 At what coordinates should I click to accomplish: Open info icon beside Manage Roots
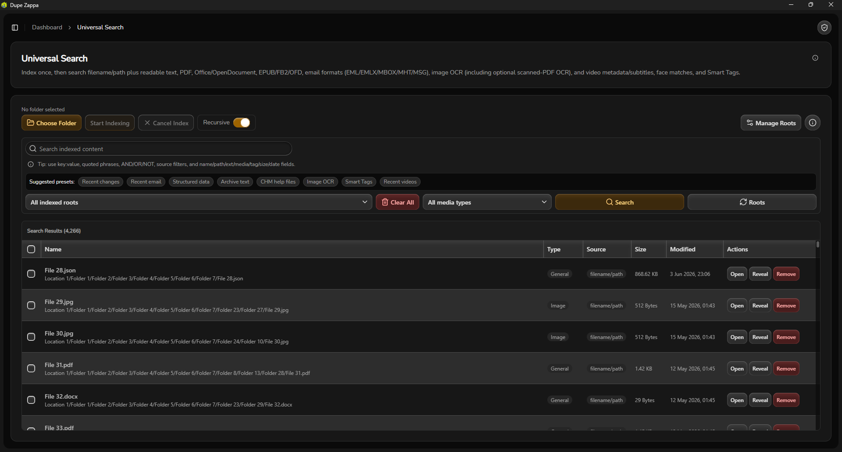tap(813, 123)
